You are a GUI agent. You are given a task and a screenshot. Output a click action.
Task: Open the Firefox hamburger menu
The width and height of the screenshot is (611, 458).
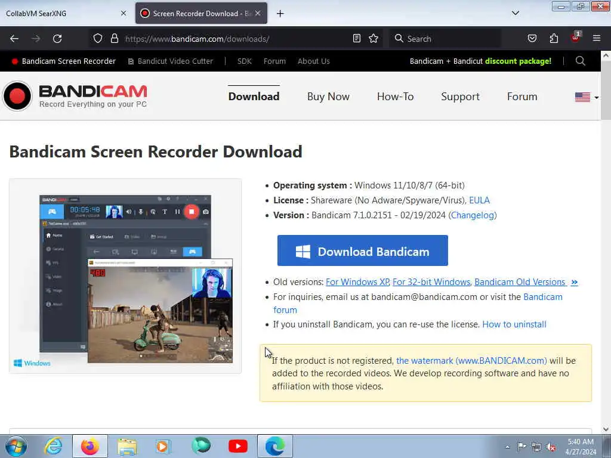pyautogui.click(x=597, y=39)
